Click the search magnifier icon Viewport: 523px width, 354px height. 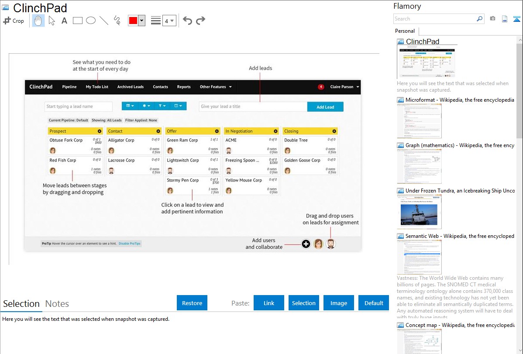tap(479, 19)
